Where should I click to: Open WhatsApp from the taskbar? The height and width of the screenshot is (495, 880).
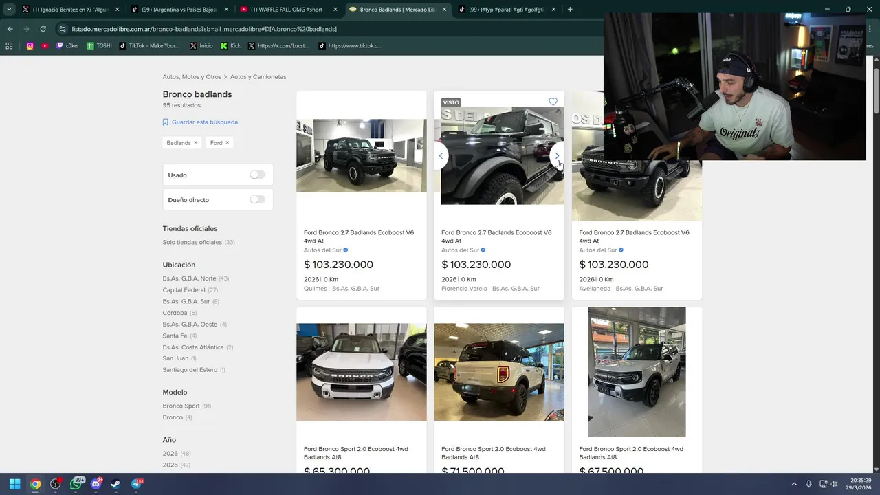click(76, 484)
